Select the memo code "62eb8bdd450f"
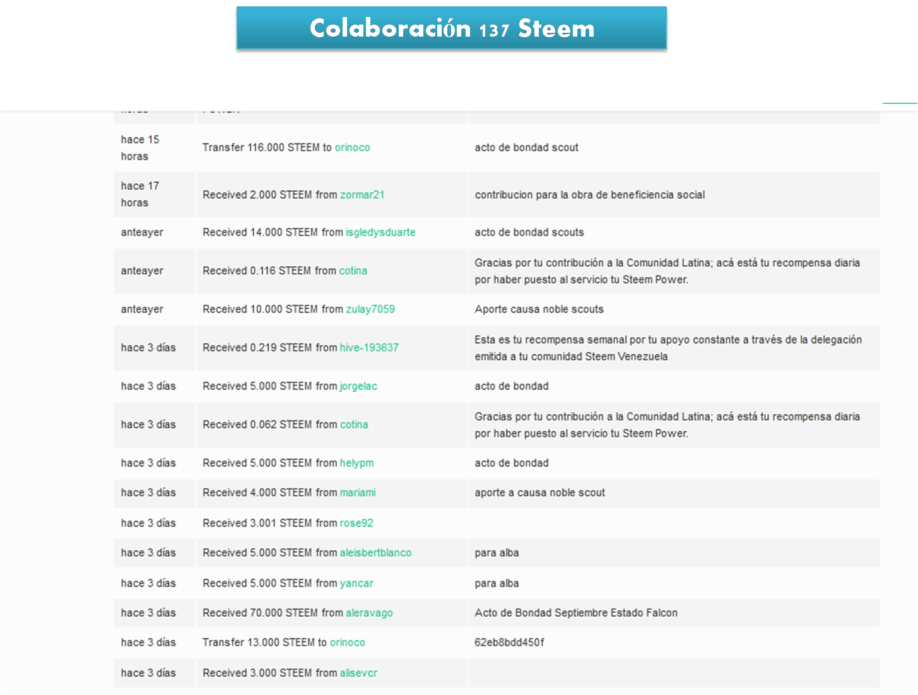Image resolution: width=918 pixels, height=695 pixels. [x=510, y=643]
